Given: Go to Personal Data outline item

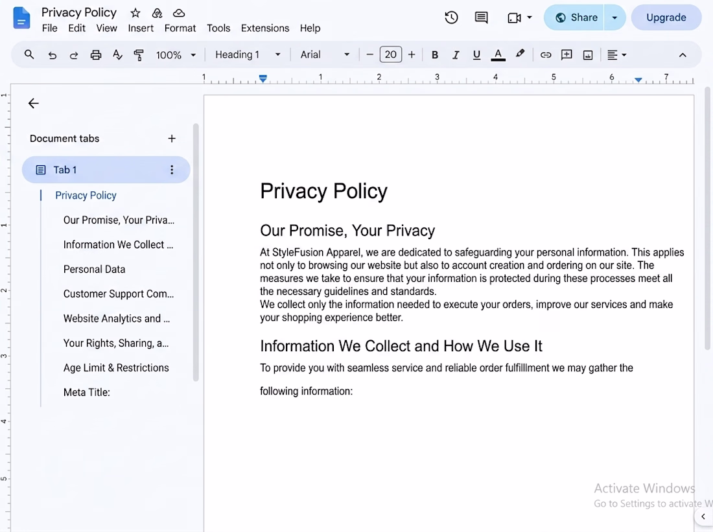Looking at the screenshot, I should point(94,269).
